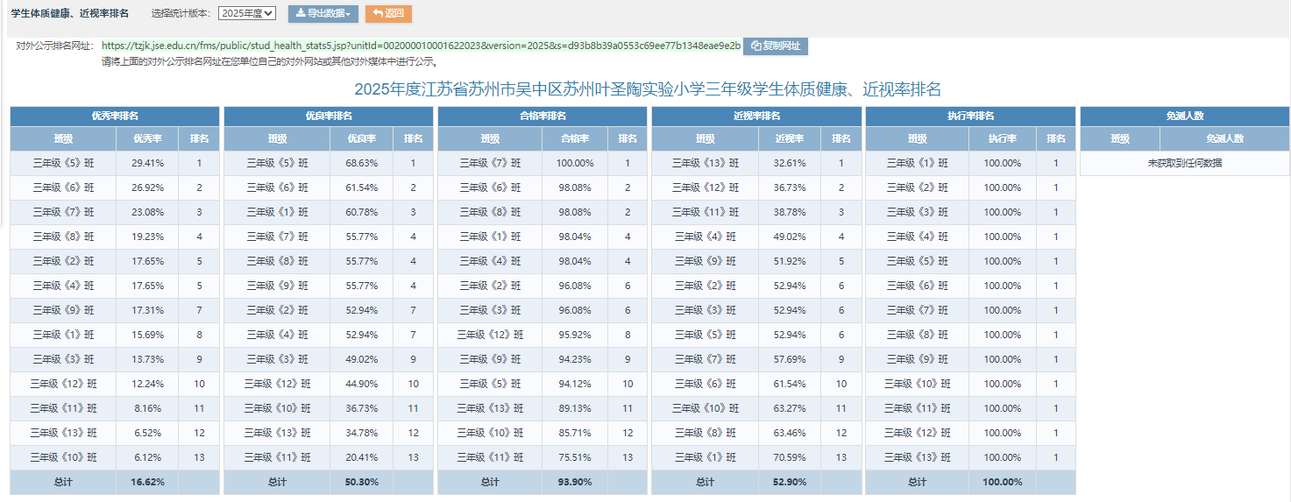
Task: Expand the 导出数据 export menu
Action: click(323, 14)
